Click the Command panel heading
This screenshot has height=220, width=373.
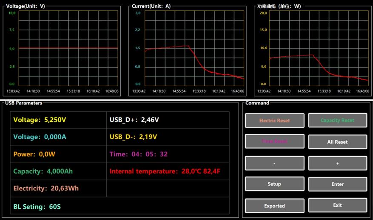pos(257,103)
